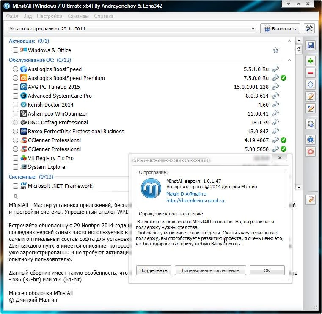Click the edit pencil icon beside the description panel
The width and height of the screenshot is (322, 314).
coord(311,200)
